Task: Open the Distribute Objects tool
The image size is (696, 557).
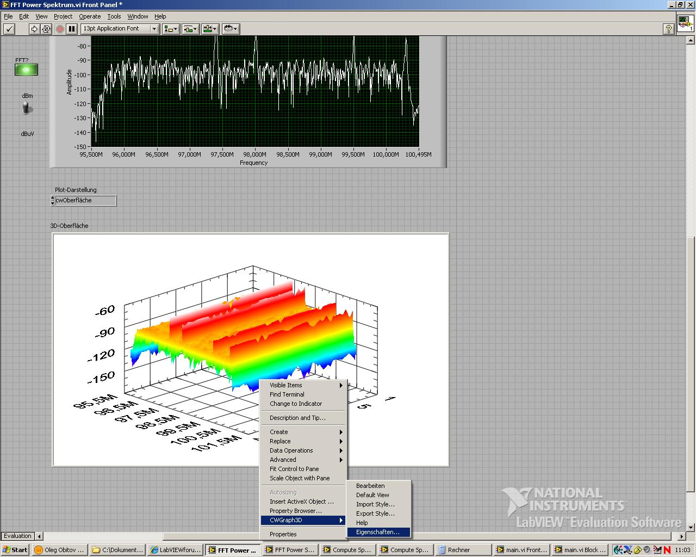Action: (190, 29)
